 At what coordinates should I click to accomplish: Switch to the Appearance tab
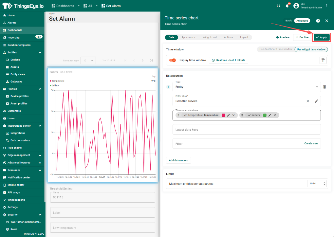point(189,37)
